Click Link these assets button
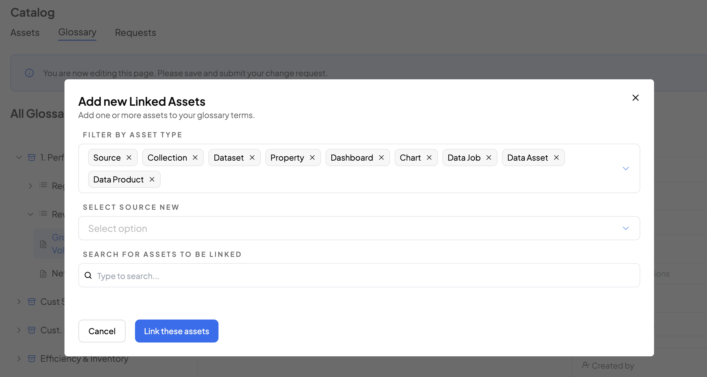The height and width of the screenshot is (377, 707). tap(176, 331)
